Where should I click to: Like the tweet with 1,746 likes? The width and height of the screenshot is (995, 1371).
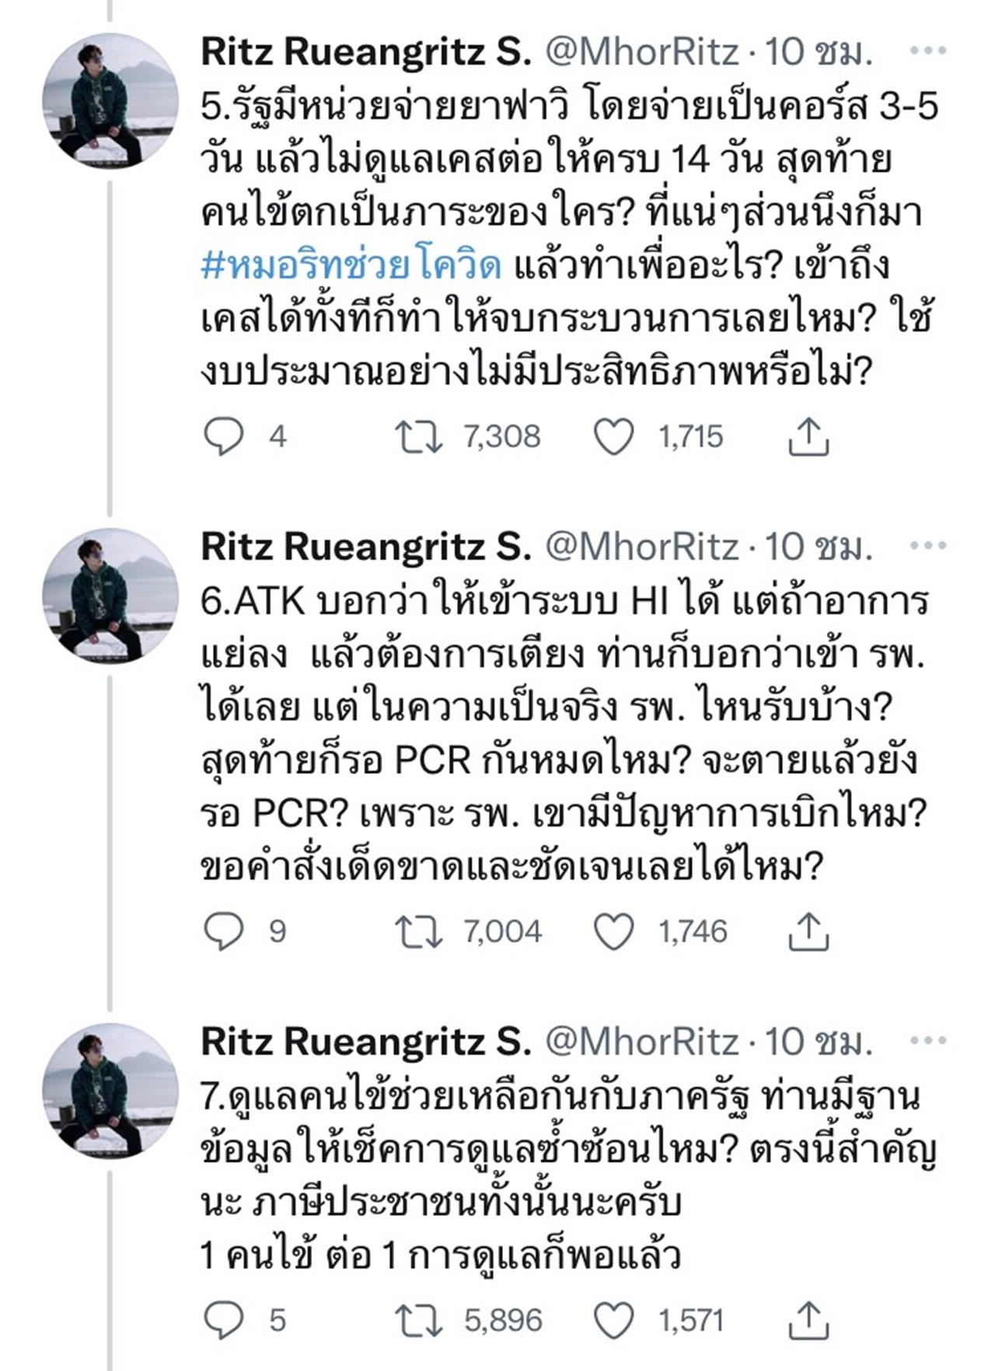[x=614, y=931]
